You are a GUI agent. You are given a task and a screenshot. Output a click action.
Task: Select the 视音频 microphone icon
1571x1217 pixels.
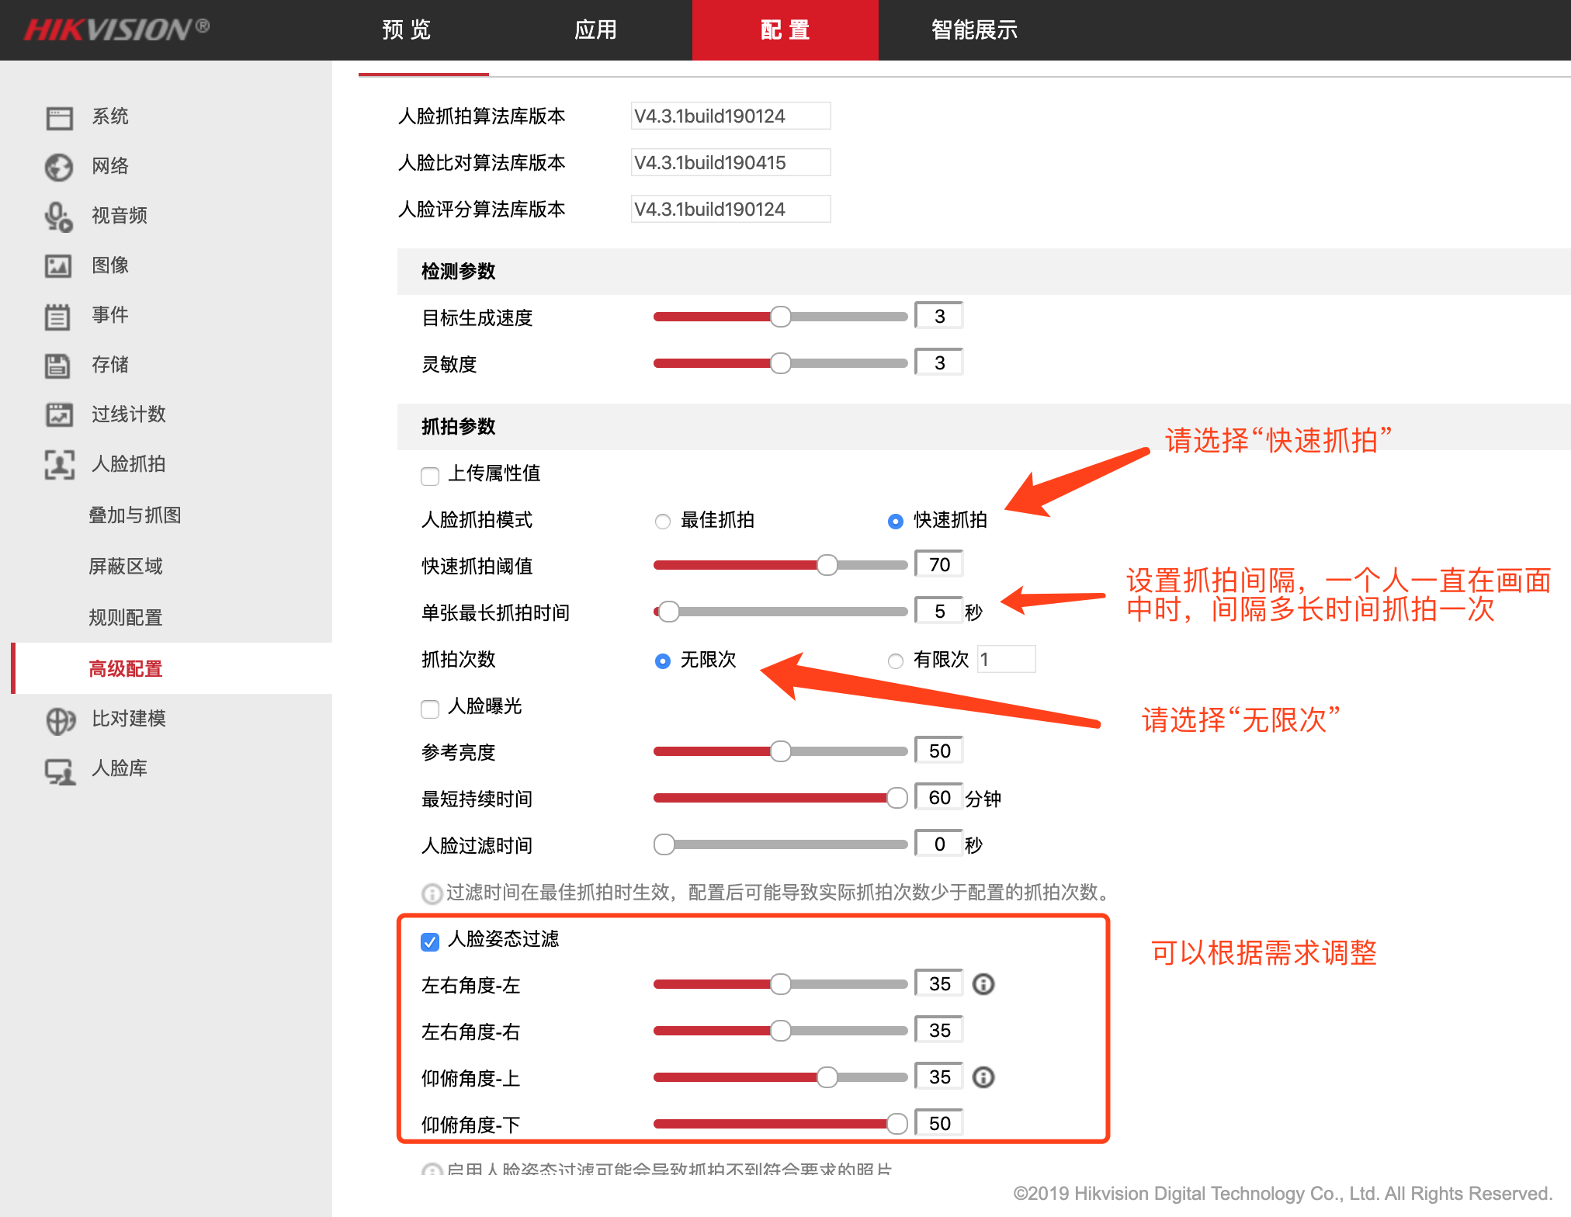59,217
